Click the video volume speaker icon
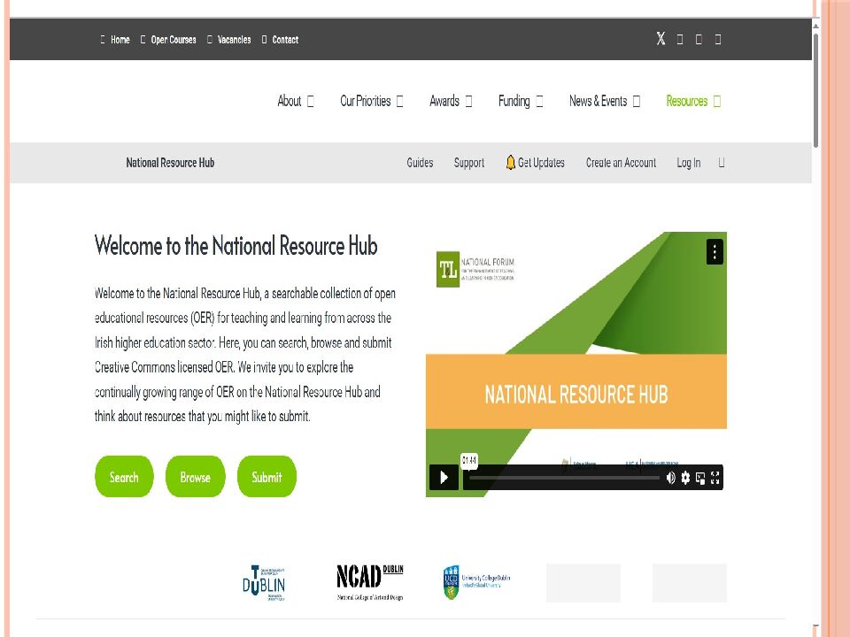This screenshot has height=637, width=850. click(x=670, y=478)
